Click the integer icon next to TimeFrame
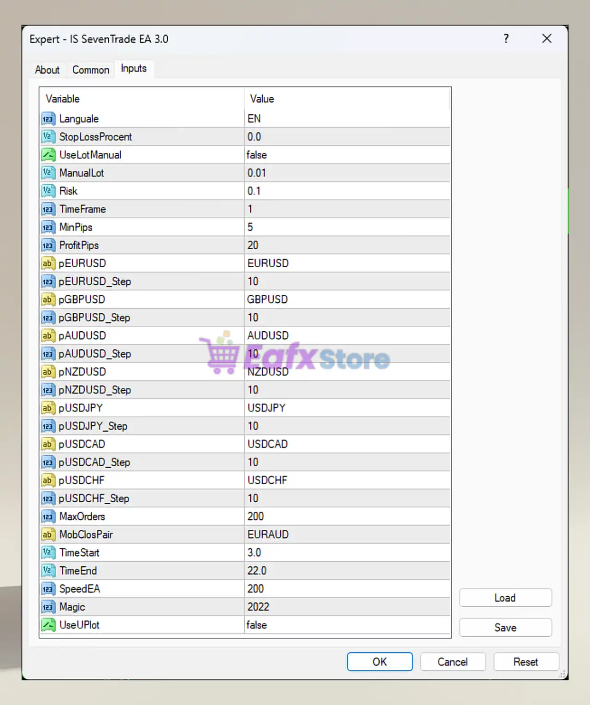Image resolution: width=590 pixels, height=705 pixels. 48,209
